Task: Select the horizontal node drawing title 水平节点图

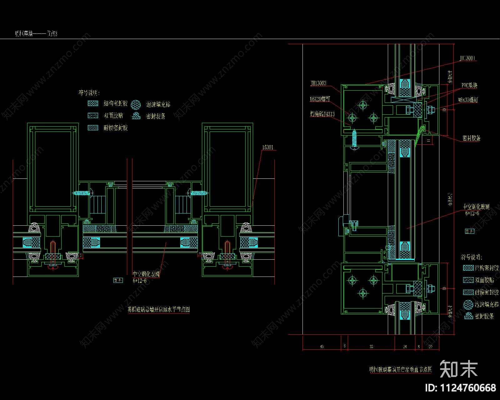Action: pos(158,310)
